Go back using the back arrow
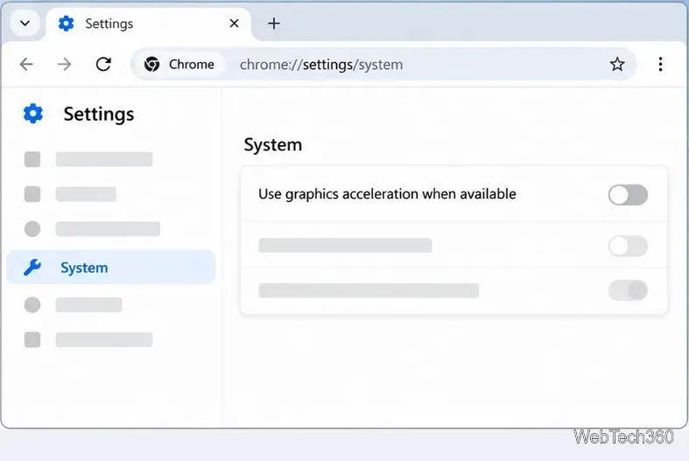Image resolution: width=689 pixels, height=461 pixels. pos(26,64)
